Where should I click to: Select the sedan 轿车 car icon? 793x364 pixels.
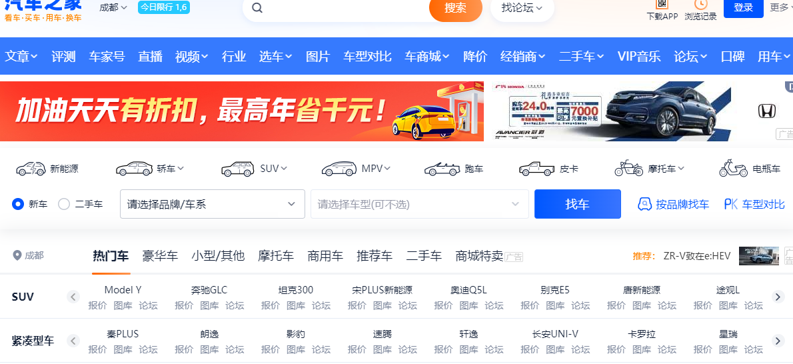click(134, 169)
